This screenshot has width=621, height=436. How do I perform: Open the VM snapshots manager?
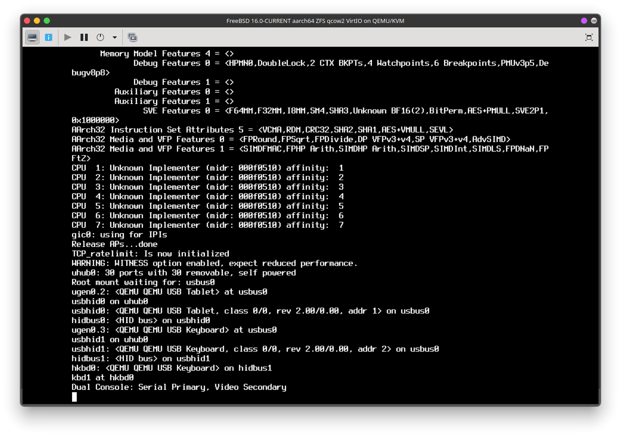(132, 37)
